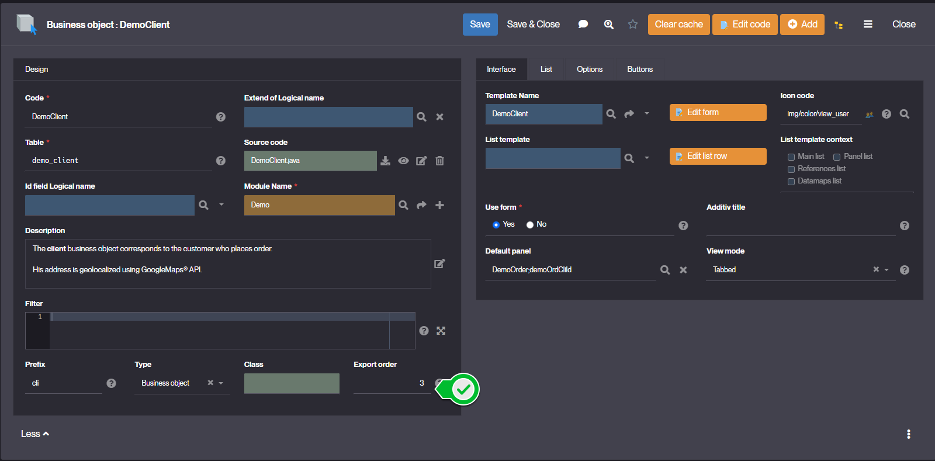Click the eye icon to view source code
This screenshot has width=935, height=461.
coord(403,161)
